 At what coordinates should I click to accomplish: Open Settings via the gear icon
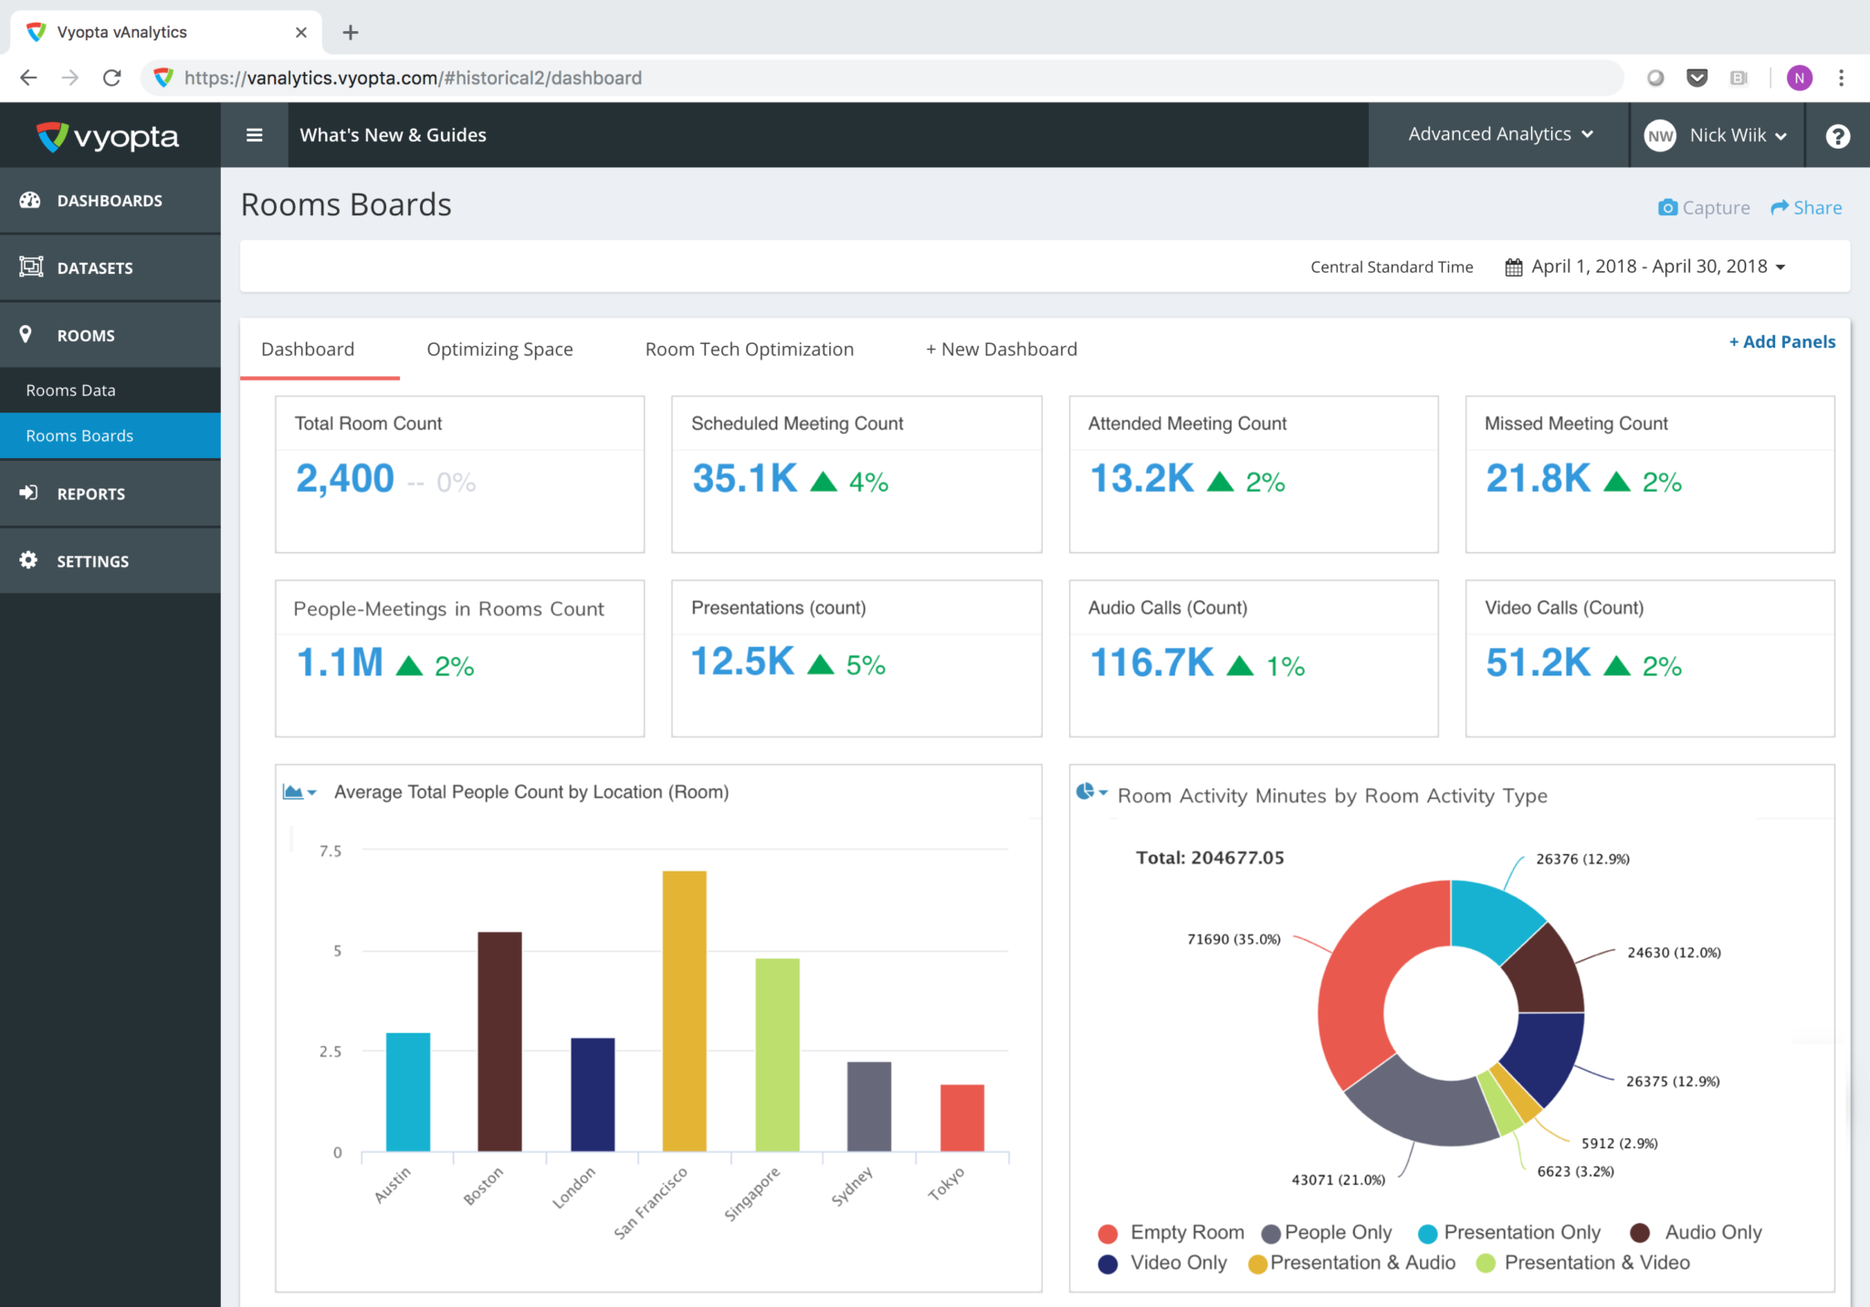point(27,560)
